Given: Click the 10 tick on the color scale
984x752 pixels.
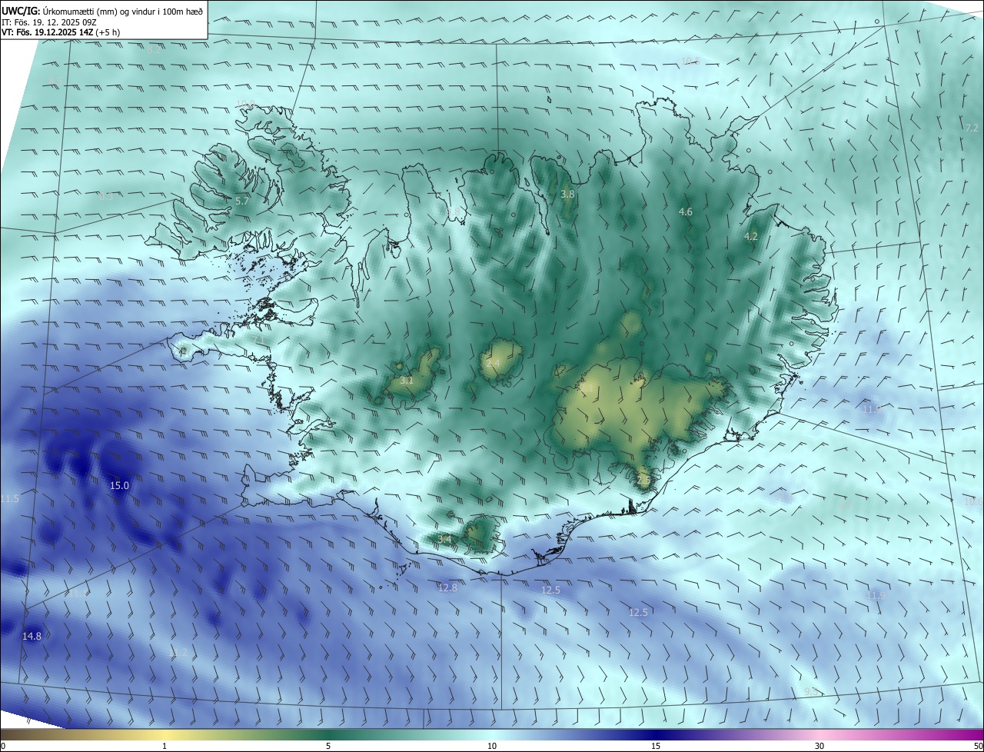Looking at the screenshot, I should 492,746.
